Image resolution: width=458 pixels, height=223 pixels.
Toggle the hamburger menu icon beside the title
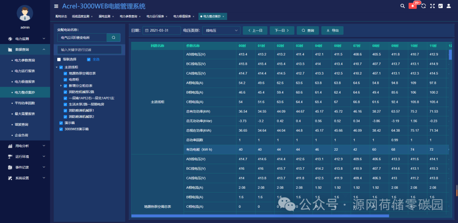click(56, 6)
